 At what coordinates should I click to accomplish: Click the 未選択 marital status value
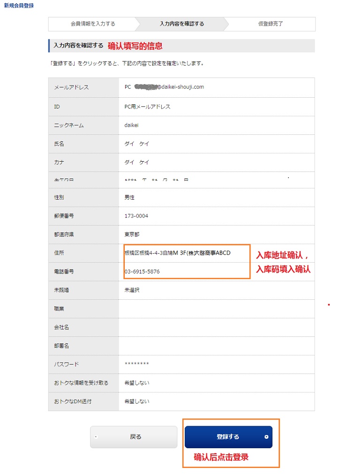[x=132, y=290]
